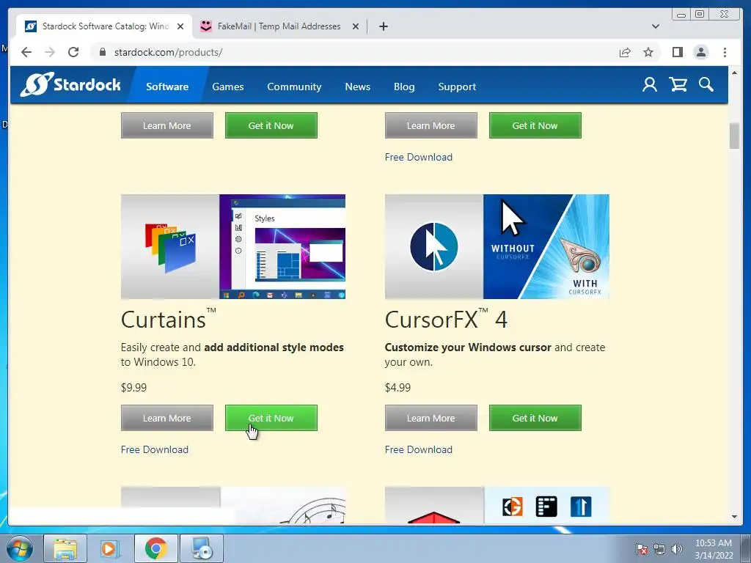
Task: Click the padlock site info icon
Action: (x=102, y=52)
